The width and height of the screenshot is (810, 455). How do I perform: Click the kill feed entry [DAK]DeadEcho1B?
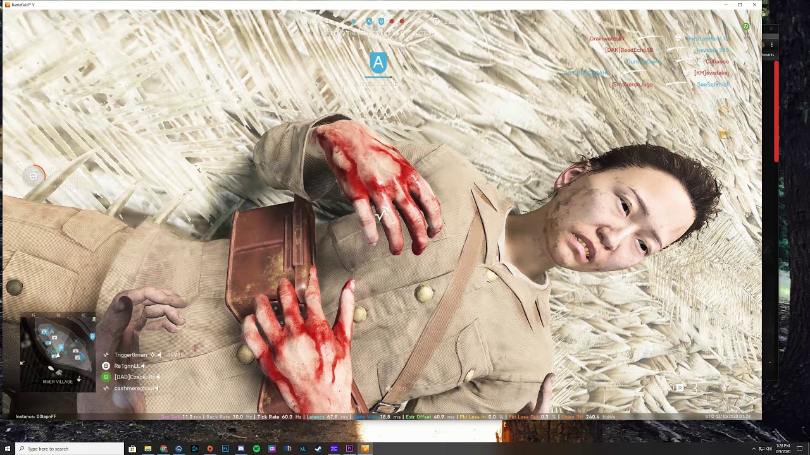(x=628, y=50)
